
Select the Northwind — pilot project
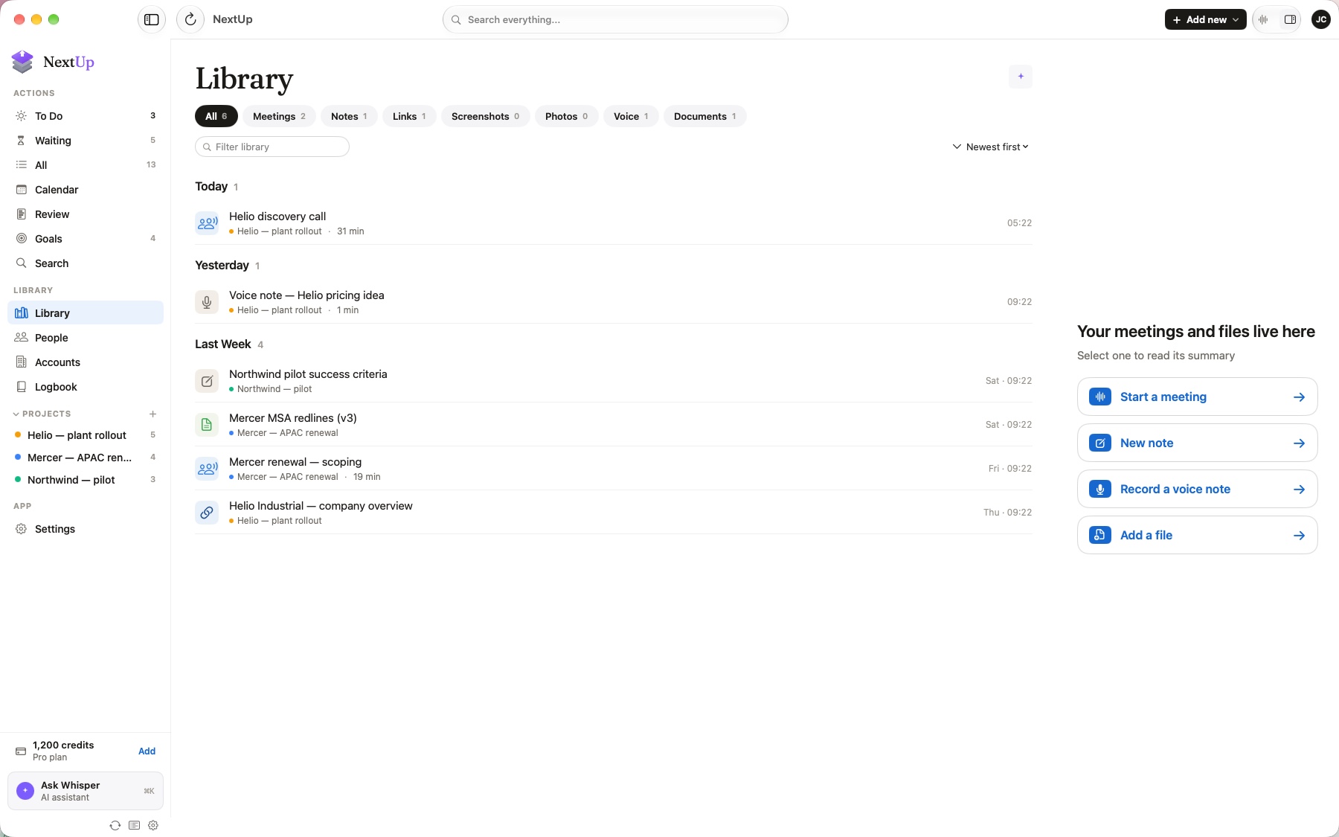point(86,480)
